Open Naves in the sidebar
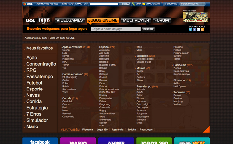Image resolution: width=233 pixels, height=144 pixels. 33,95
